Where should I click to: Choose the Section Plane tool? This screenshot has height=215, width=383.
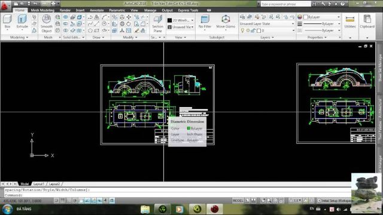click(158, 24)
